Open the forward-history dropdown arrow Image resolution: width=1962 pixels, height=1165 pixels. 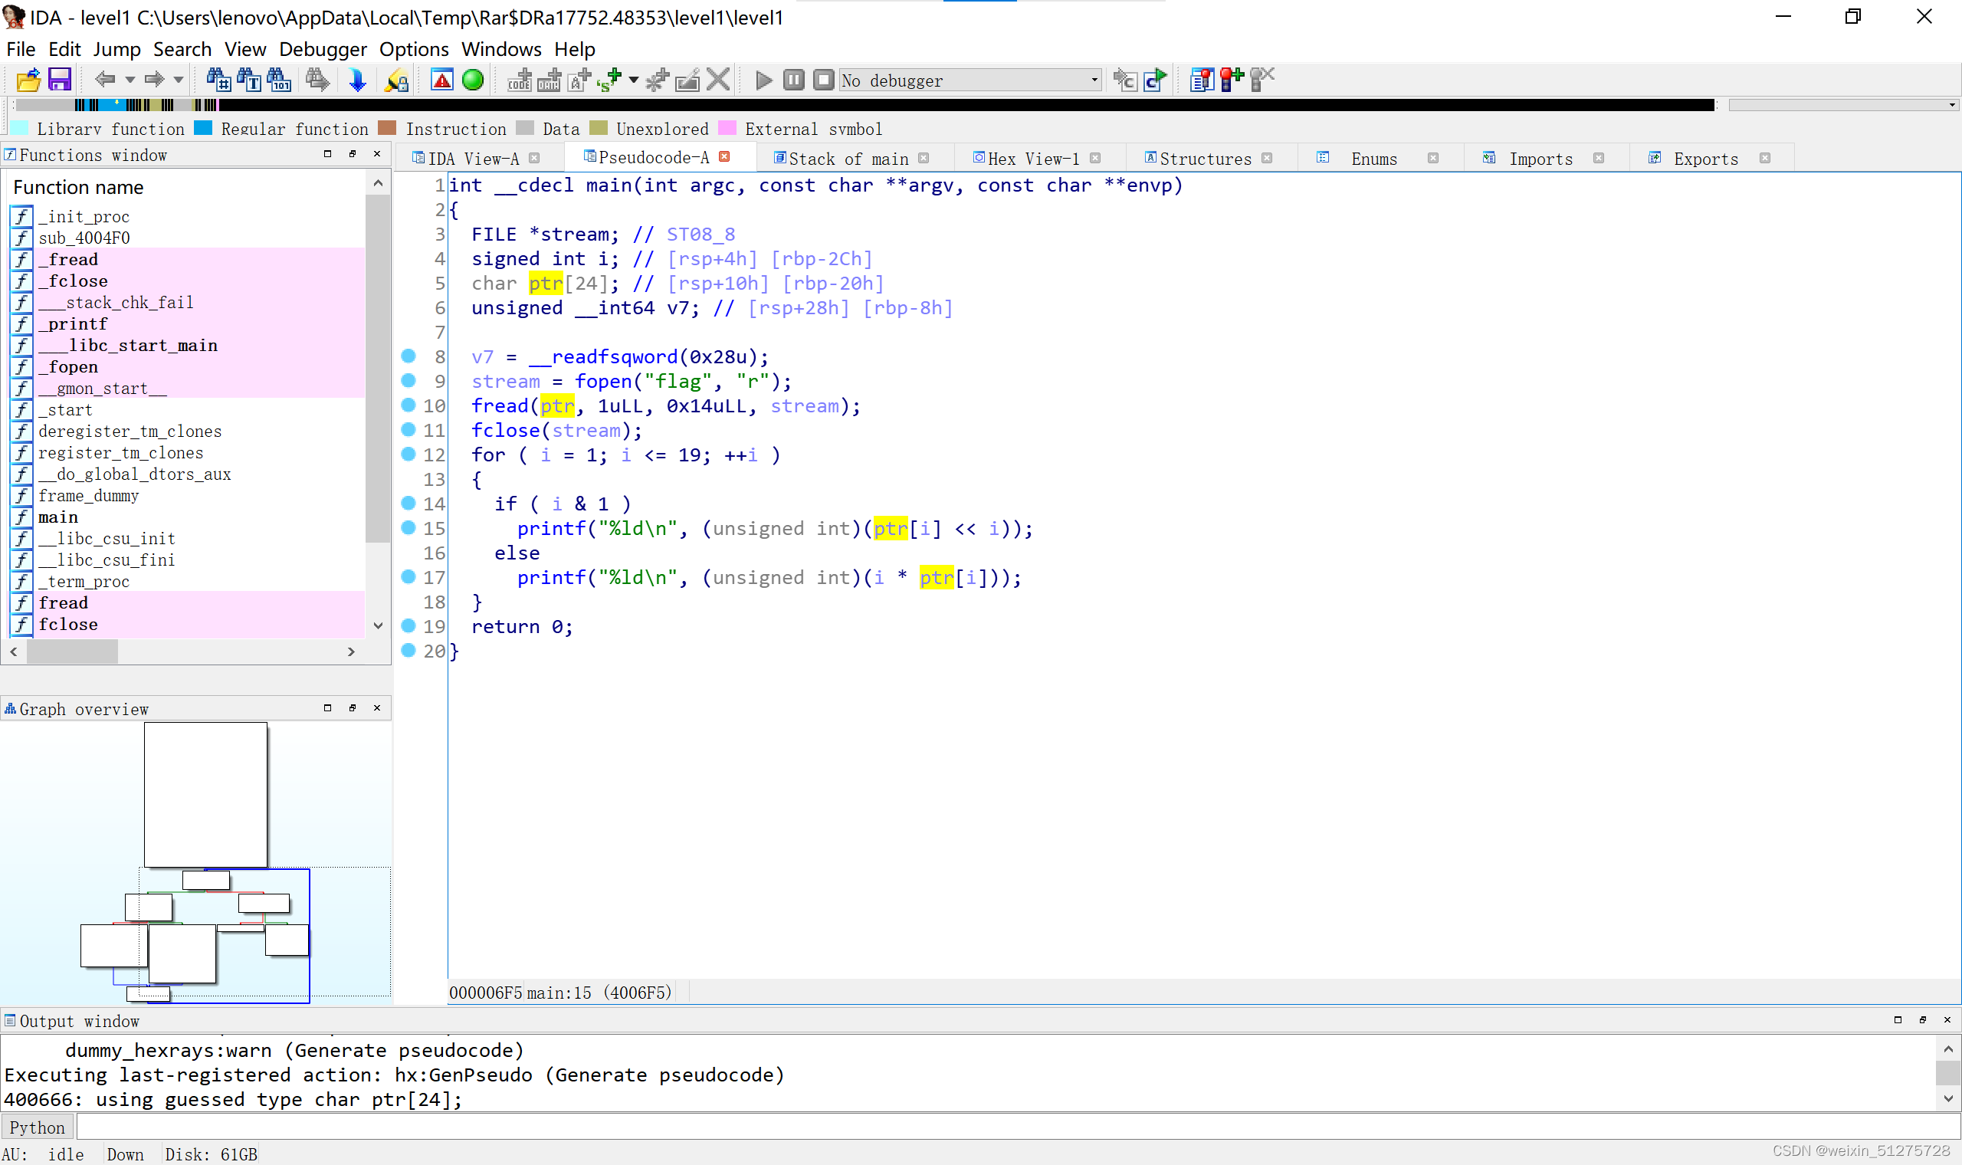coord(178,80)
